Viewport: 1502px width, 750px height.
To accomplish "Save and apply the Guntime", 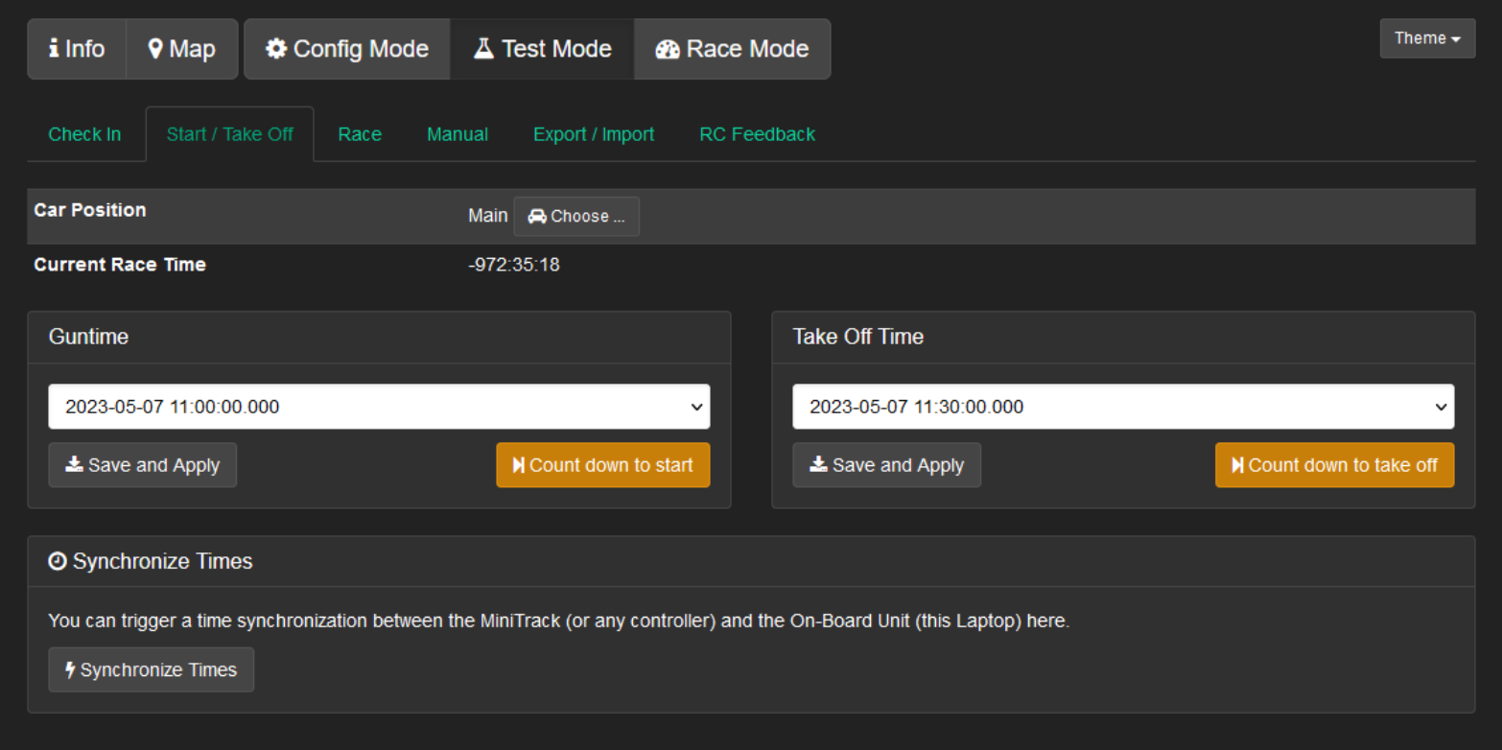I will coord(143,465).
